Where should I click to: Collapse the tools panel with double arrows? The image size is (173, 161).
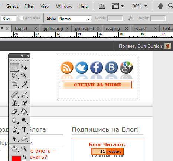pos(22,56)
